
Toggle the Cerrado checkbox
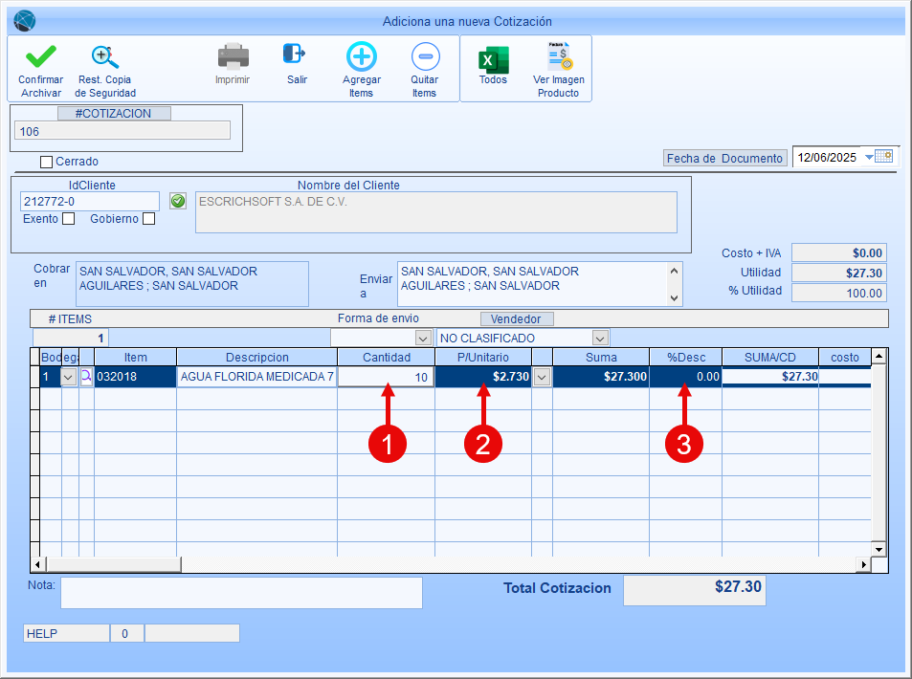click(46, 162)
